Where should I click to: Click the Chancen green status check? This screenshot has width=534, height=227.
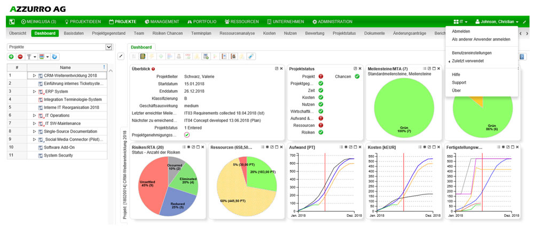point(357,76)
